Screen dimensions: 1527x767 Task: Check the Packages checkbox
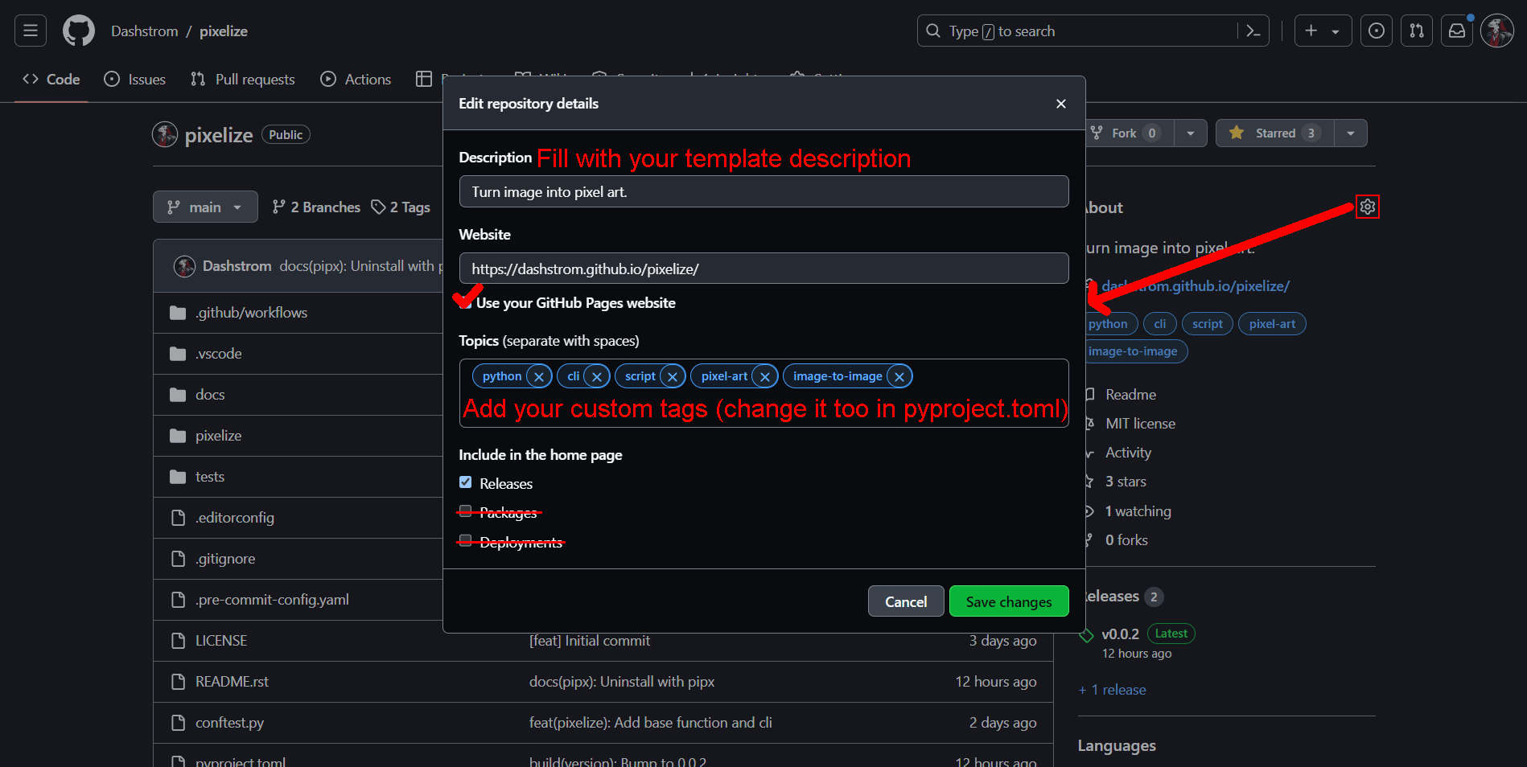(466, 511)
